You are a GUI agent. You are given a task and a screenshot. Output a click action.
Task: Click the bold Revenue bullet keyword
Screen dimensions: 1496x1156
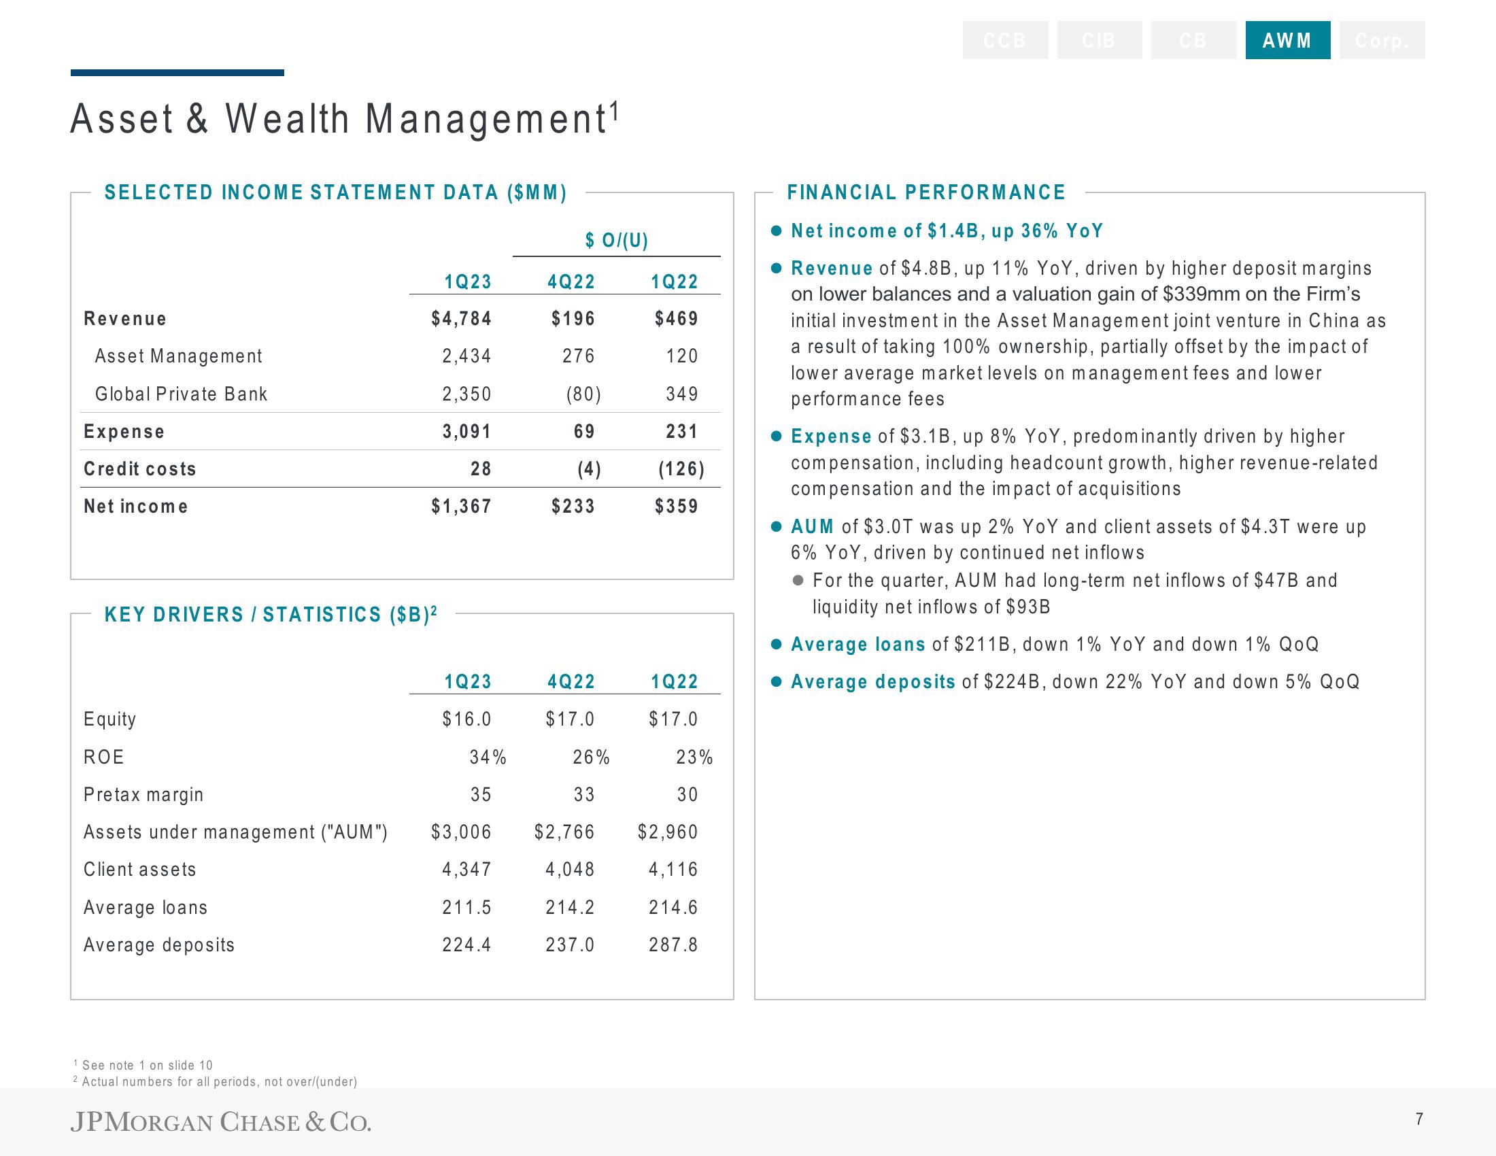click(832, 268)
